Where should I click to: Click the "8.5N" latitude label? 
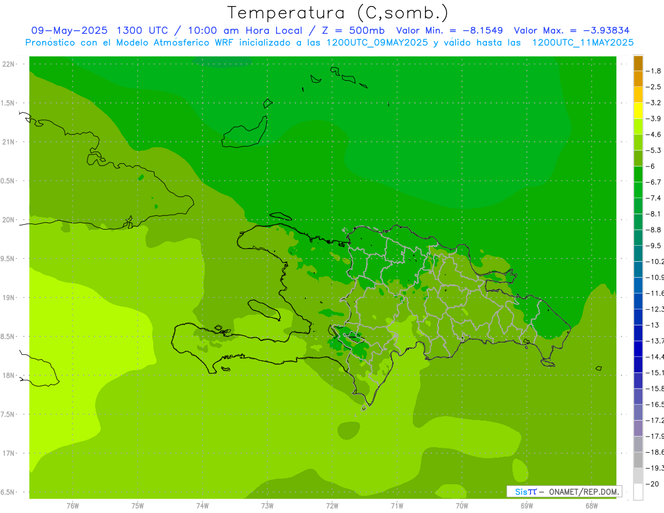coord(7,336)
